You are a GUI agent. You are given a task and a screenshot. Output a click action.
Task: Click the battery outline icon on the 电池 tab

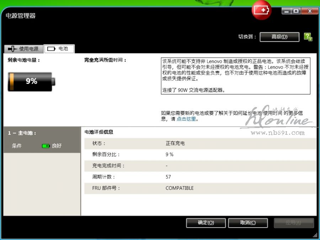(x=51, y=49)
